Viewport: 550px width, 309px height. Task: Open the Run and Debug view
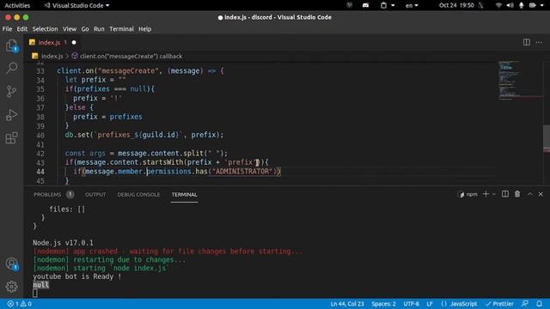[x=11, y=114]
